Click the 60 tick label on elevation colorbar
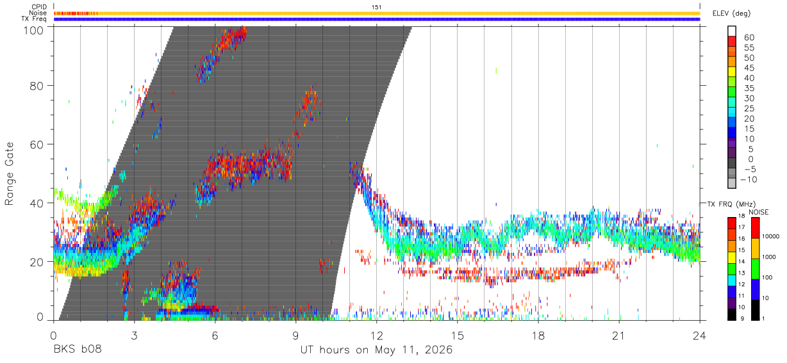Viewport: 787px width, 363px height. coord(748,37)
